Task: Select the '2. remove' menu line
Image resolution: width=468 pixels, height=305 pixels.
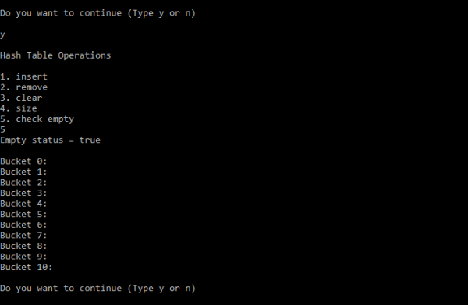Action: [23, 87]
